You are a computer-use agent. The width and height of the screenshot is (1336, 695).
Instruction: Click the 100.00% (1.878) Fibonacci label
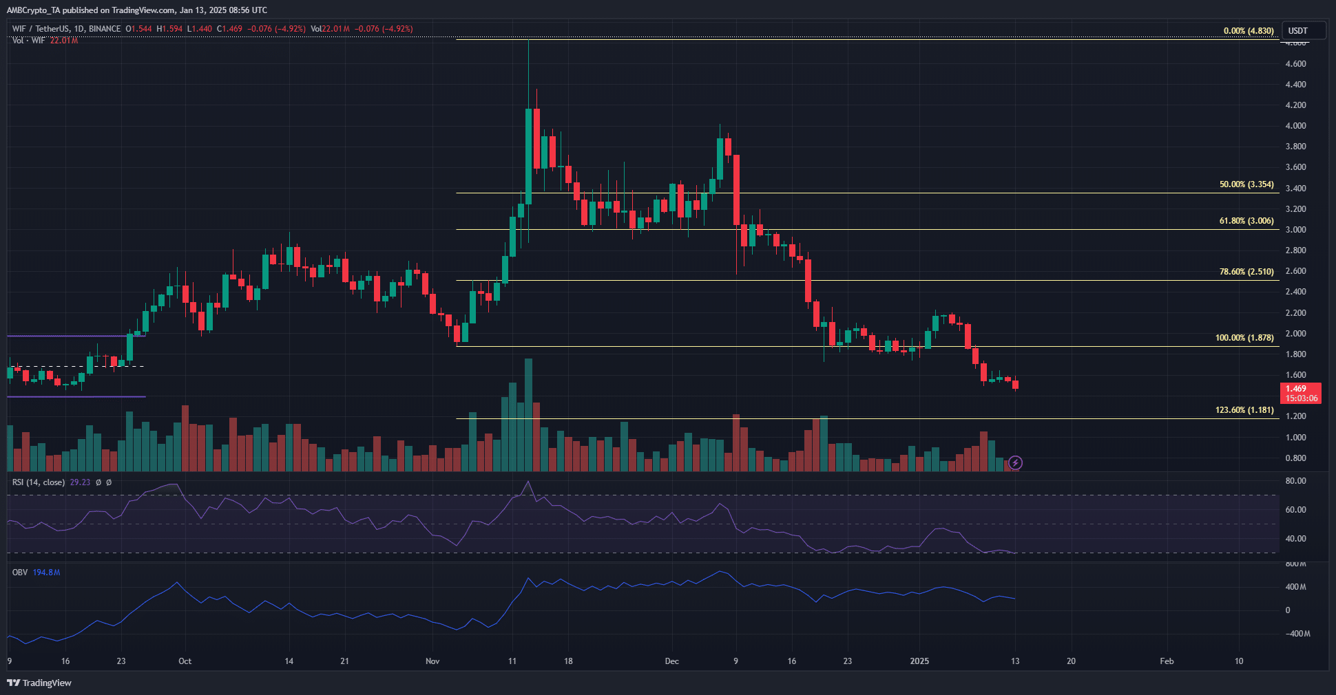[x=1244, y=338]
